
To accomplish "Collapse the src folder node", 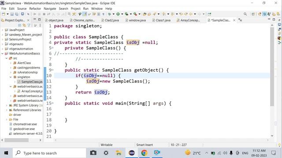I will point(7,58).
